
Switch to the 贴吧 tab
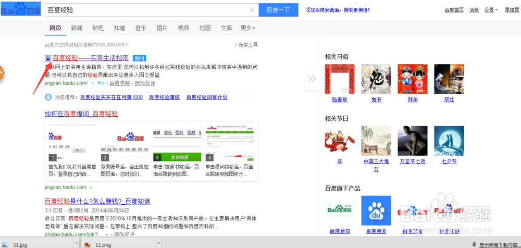coord(98,28)
